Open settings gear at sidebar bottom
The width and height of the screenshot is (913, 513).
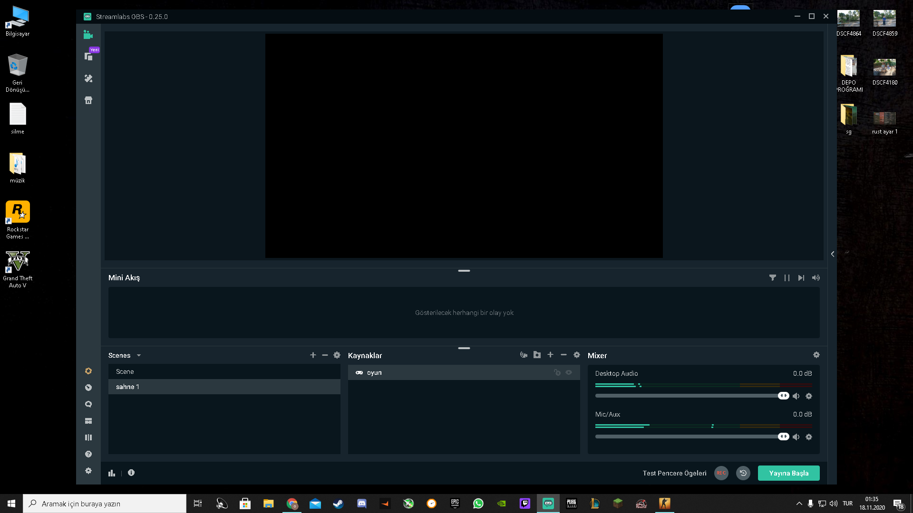pos(88,471)
